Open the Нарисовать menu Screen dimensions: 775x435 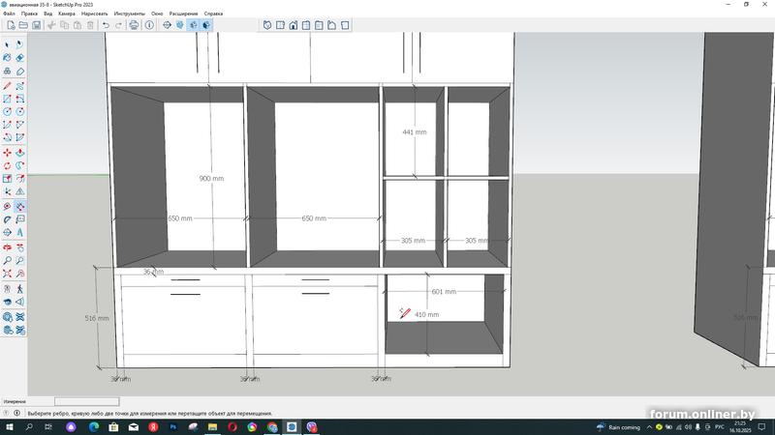coord(94,14)
